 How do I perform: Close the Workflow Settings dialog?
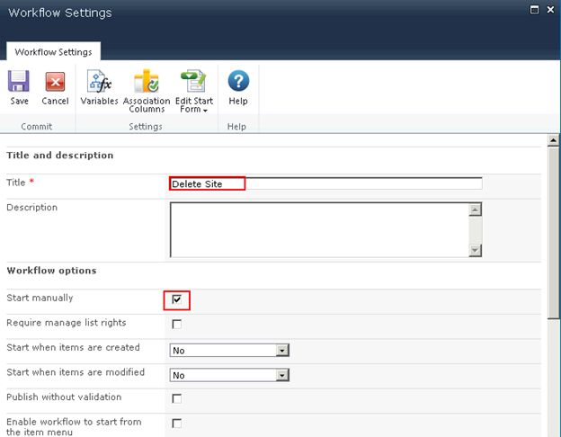click(x=550, y=10)
